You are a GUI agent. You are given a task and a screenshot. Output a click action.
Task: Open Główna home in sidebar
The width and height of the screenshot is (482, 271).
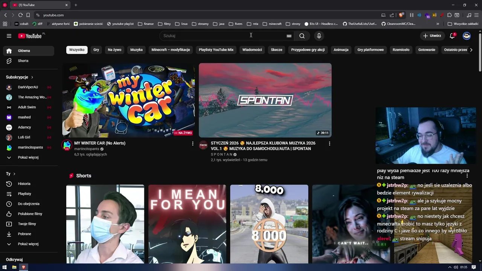pyautogui.click(x=29, y=51)
